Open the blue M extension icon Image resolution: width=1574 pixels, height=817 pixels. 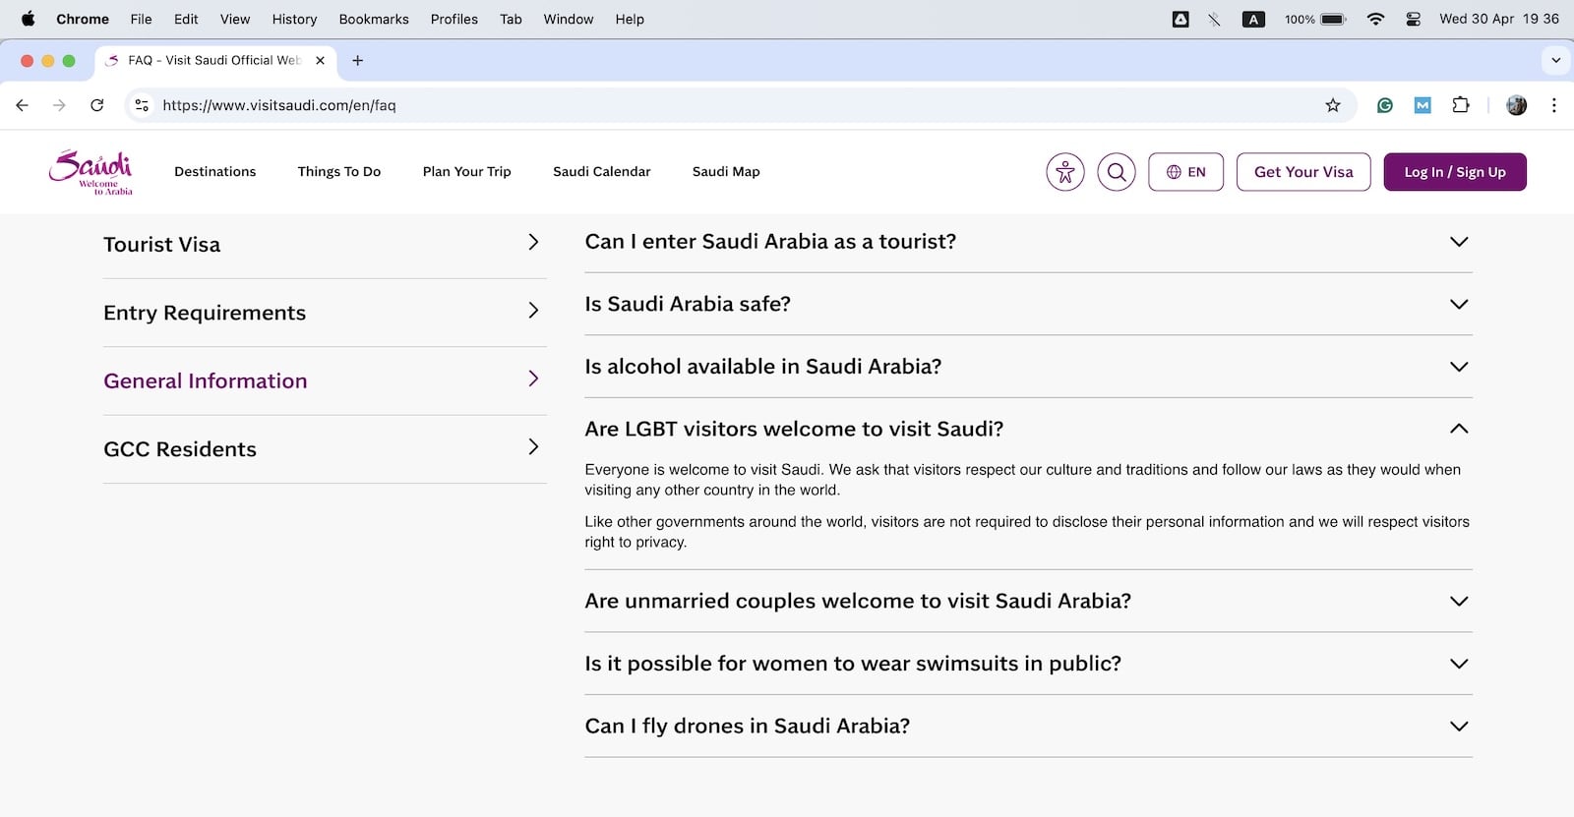coord(1423,105)
